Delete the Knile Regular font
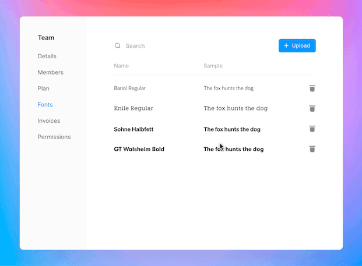This screenshot has height=266, width=362. tap(312, 108)
